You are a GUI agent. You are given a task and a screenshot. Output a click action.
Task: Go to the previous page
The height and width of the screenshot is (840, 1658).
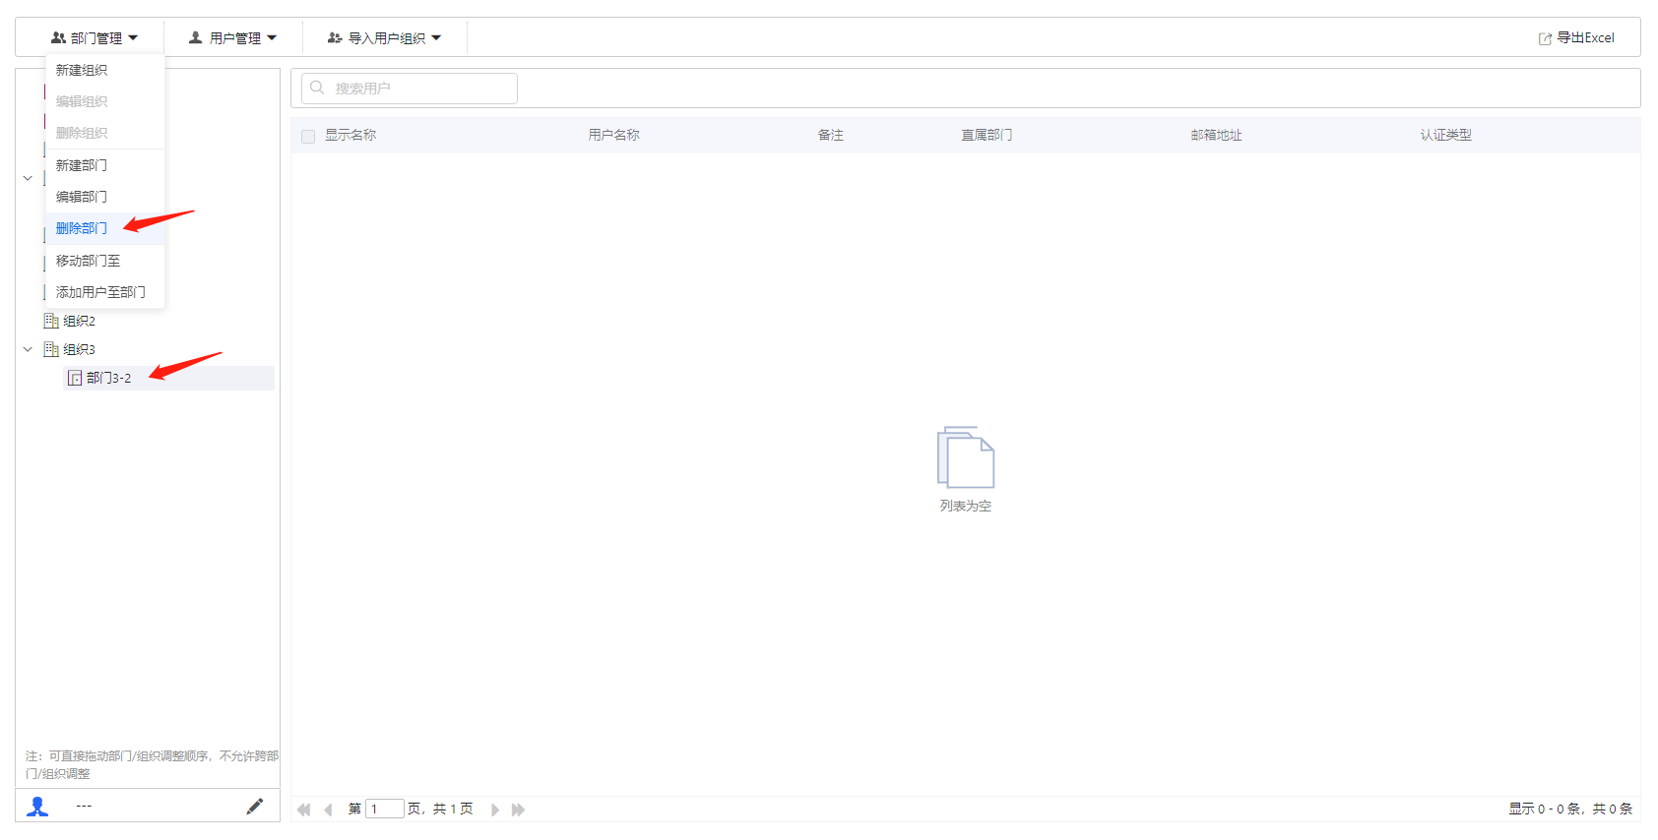pos(328,810)
